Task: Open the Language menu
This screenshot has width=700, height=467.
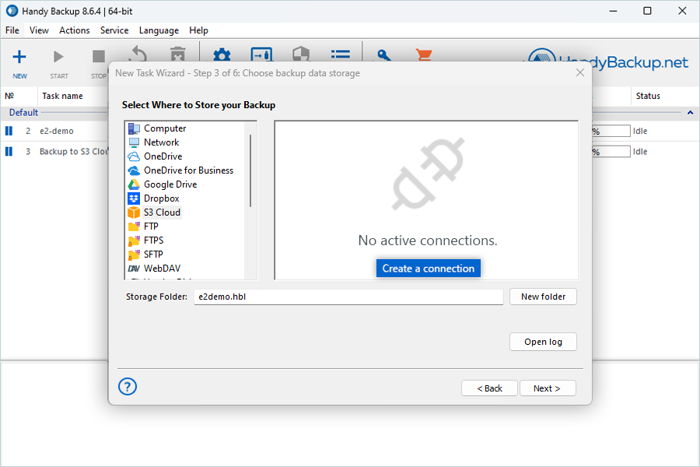Action: (159, 30)
